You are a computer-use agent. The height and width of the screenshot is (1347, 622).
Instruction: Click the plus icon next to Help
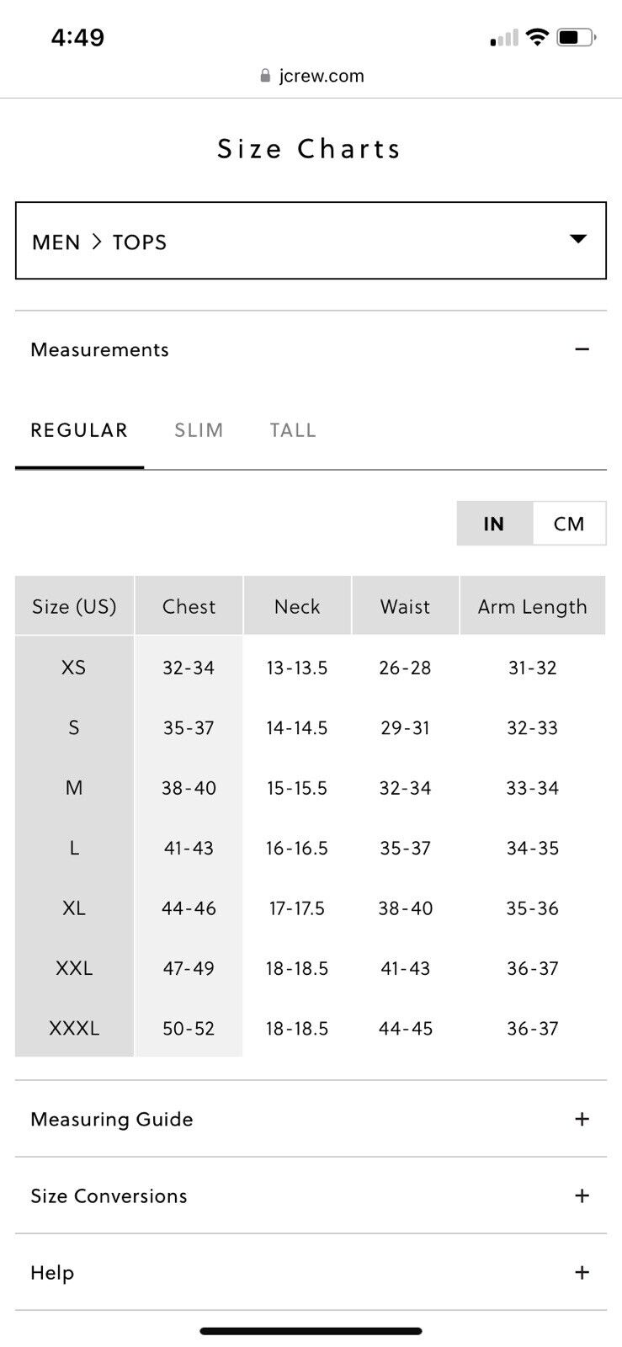tap(582, 1272)
